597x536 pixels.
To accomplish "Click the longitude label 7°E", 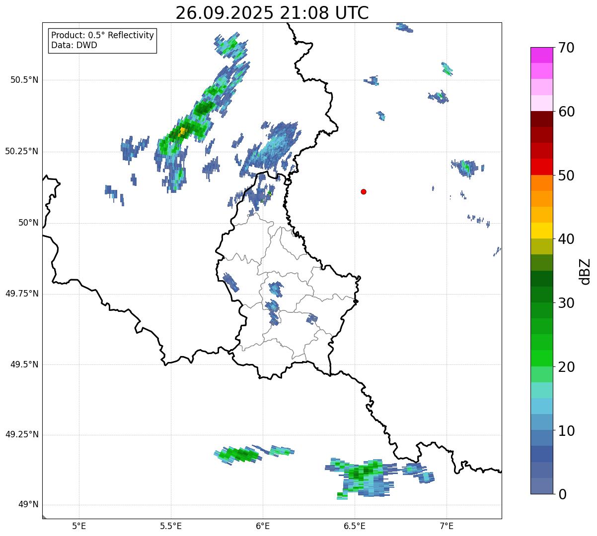I will [447, 526].
